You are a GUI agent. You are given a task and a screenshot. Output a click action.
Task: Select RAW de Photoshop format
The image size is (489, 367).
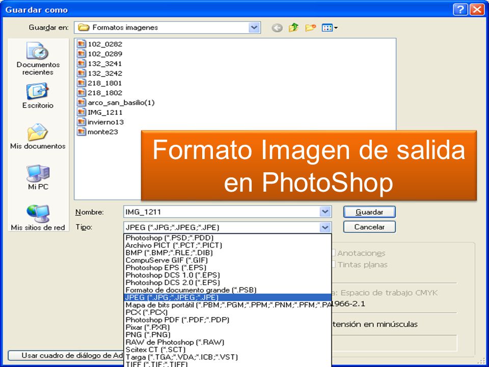228,343
